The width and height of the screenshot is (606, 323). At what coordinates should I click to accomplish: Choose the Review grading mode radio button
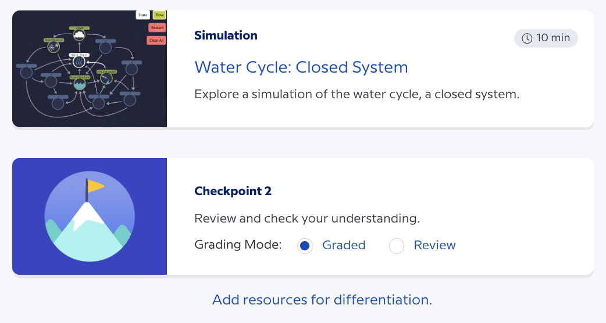[397, 246]
